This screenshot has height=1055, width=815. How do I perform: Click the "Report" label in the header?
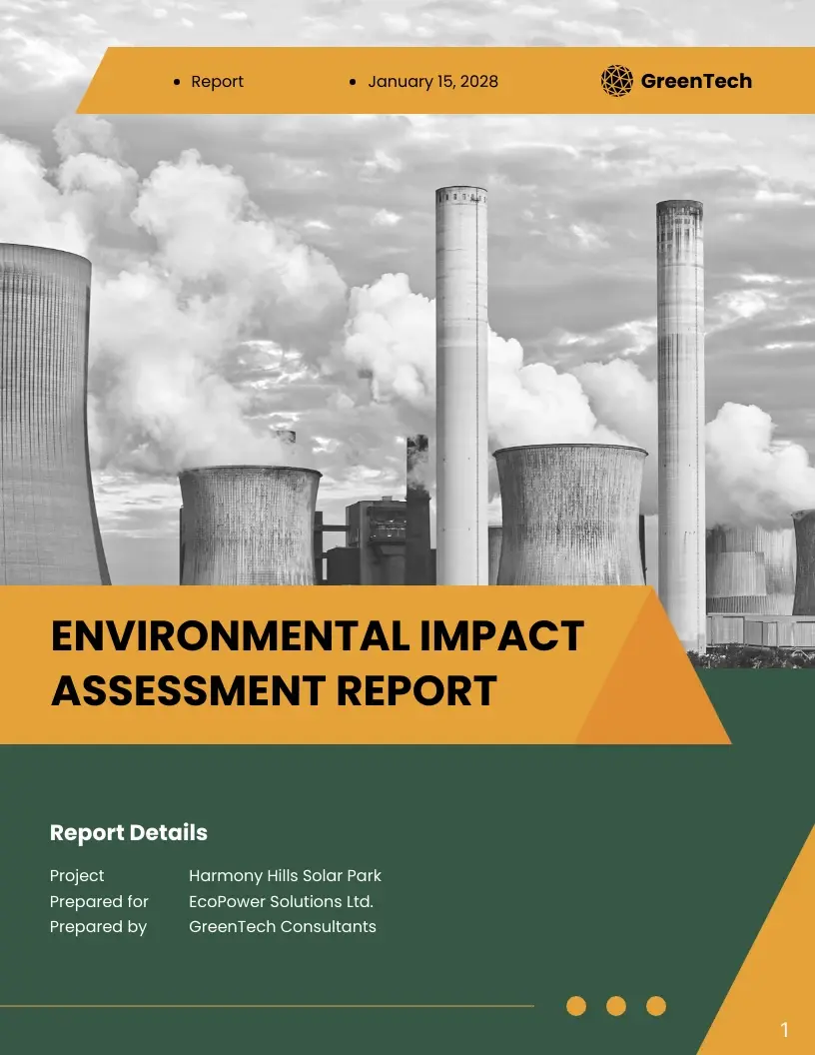pyautogui.click(x=217, y=81)
